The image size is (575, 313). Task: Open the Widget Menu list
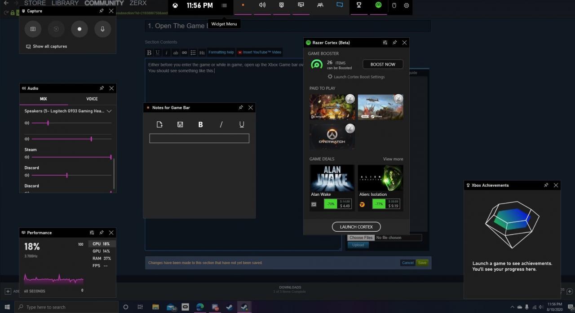pos(224,5)
